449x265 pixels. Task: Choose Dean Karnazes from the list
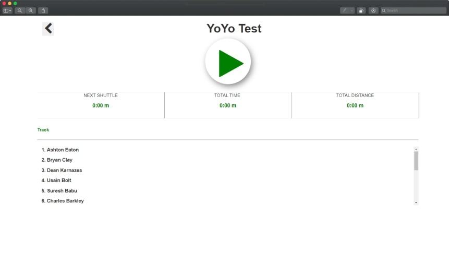click(x=64, y=170)
